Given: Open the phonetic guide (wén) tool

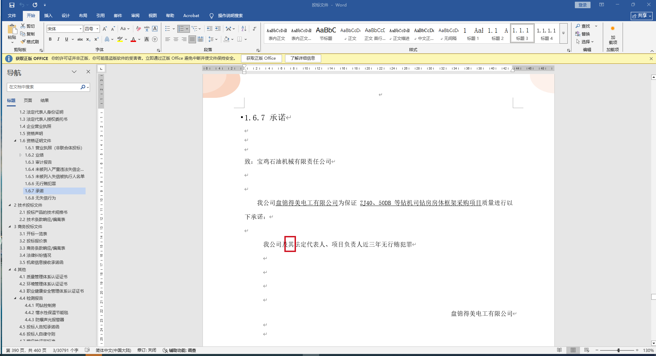Looking at the screenshot, I should click(x=147, y=29).
